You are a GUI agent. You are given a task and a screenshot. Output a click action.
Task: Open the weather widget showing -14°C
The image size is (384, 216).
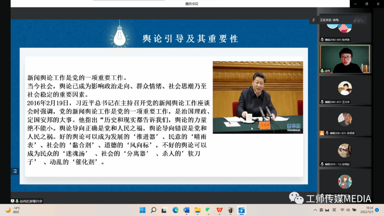(x=12, y=210)
